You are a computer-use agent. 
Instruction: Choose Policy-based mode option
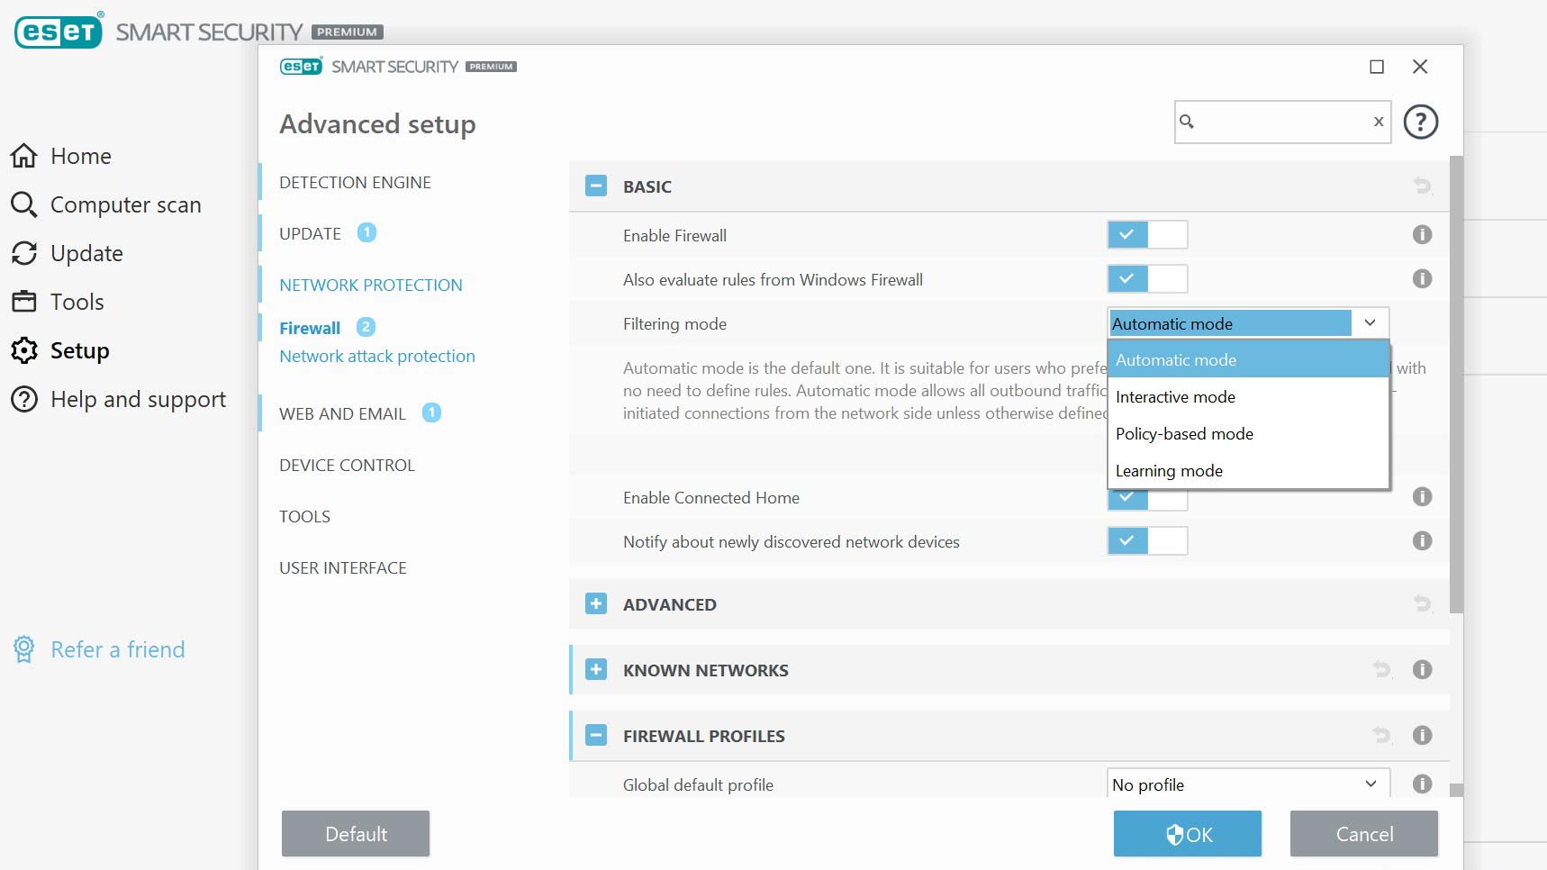(x=1248, y=433)
